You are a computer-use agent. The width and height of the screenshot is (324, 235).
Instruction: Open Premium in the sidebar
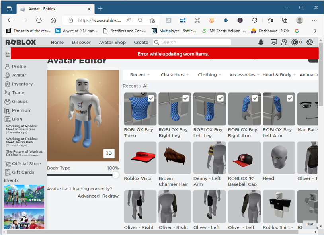pos(18,110)
